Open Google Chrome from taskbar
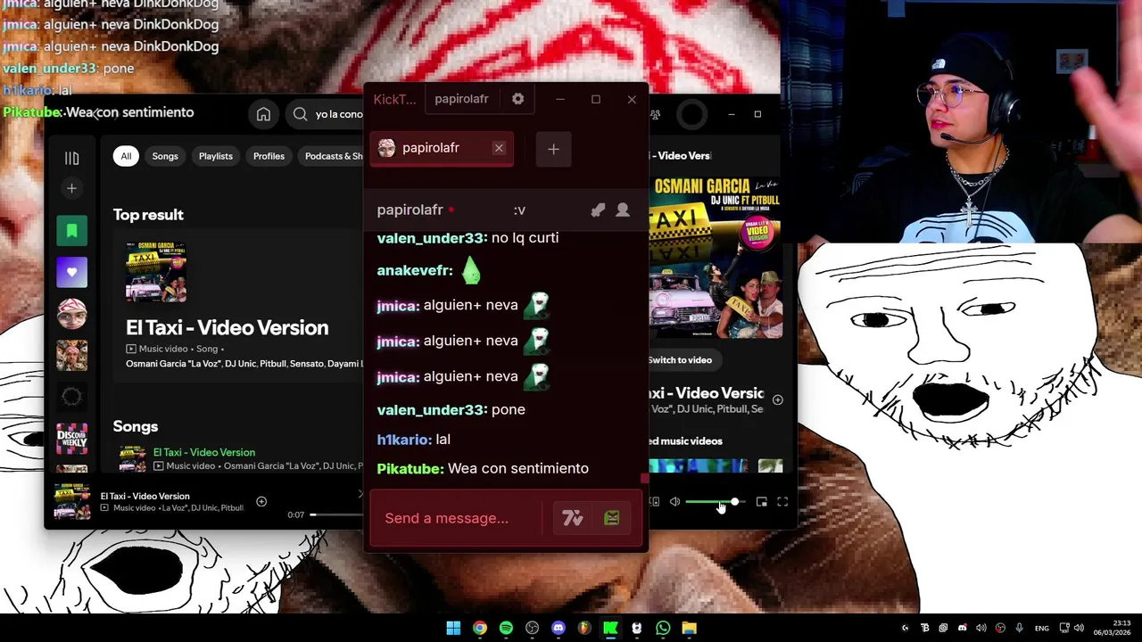Screen dimensions: 1142x642 click(480, 628)
